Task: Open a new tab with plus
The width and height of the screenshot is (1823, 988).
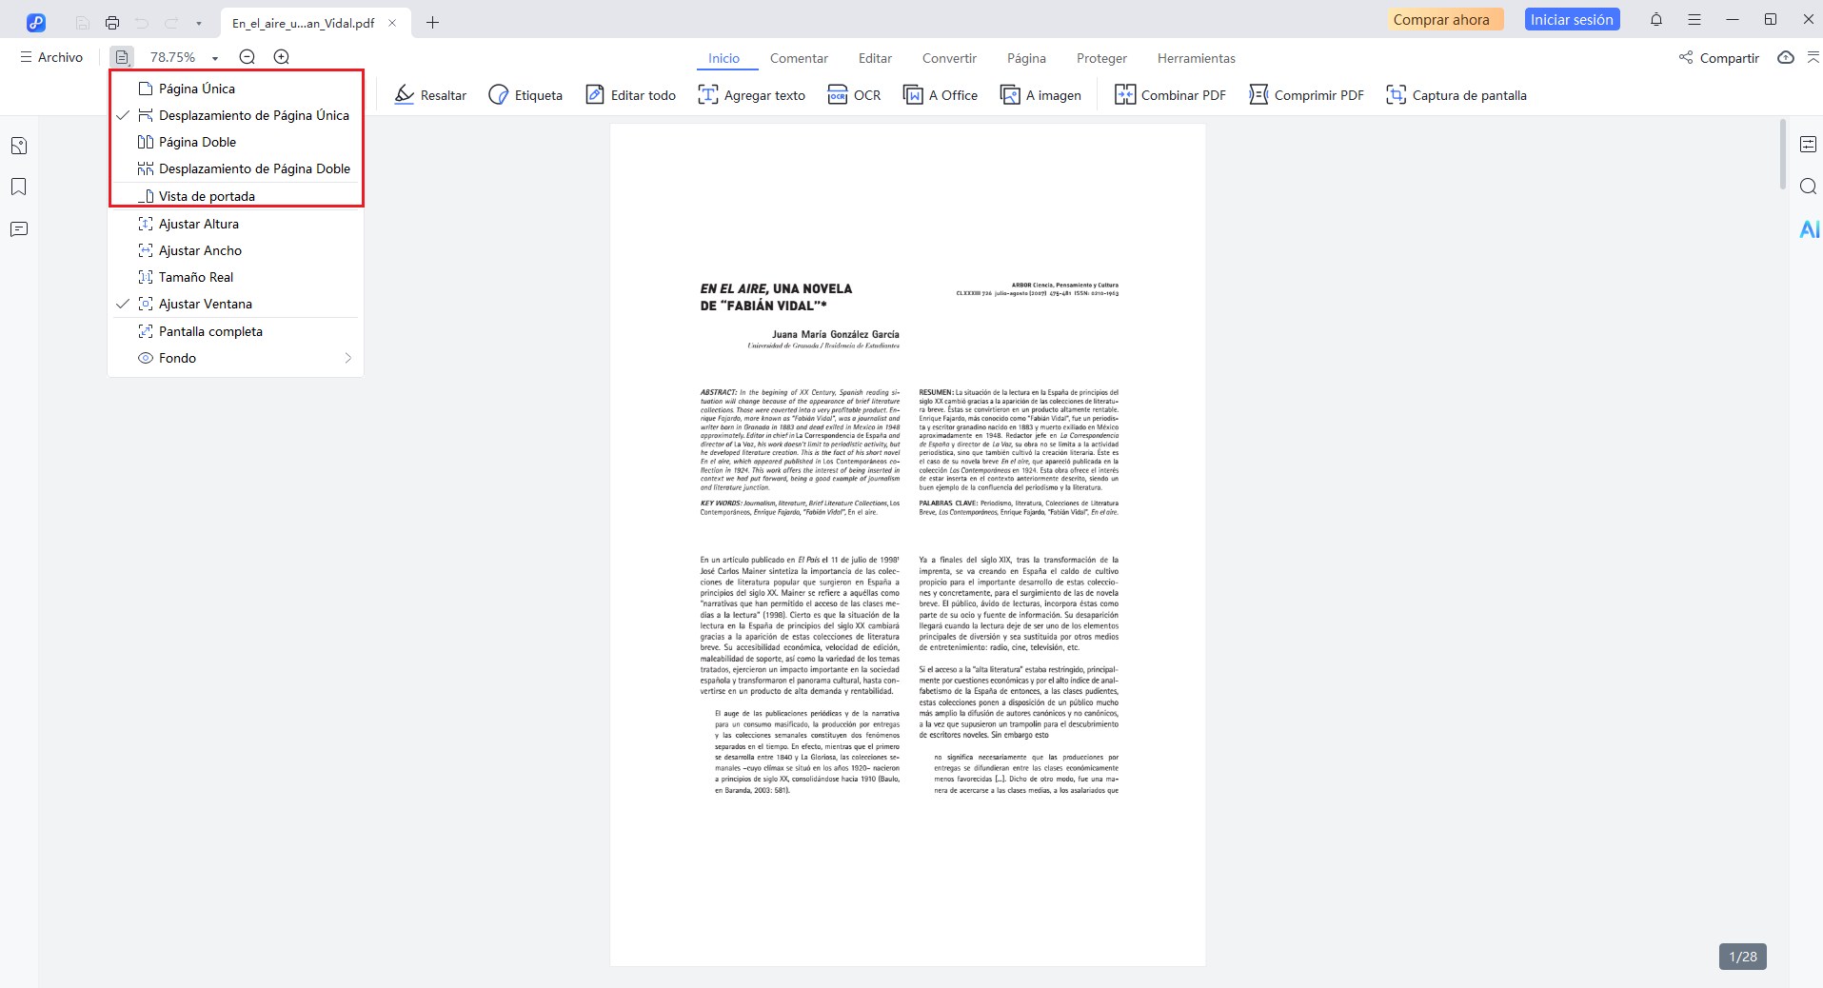Action: (x=433, y=23)
